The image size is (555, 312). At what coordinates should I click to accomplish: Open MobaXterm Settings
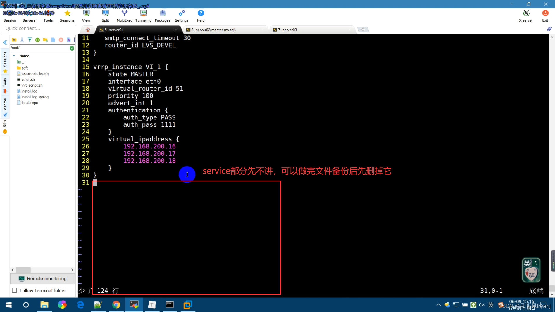182,16
